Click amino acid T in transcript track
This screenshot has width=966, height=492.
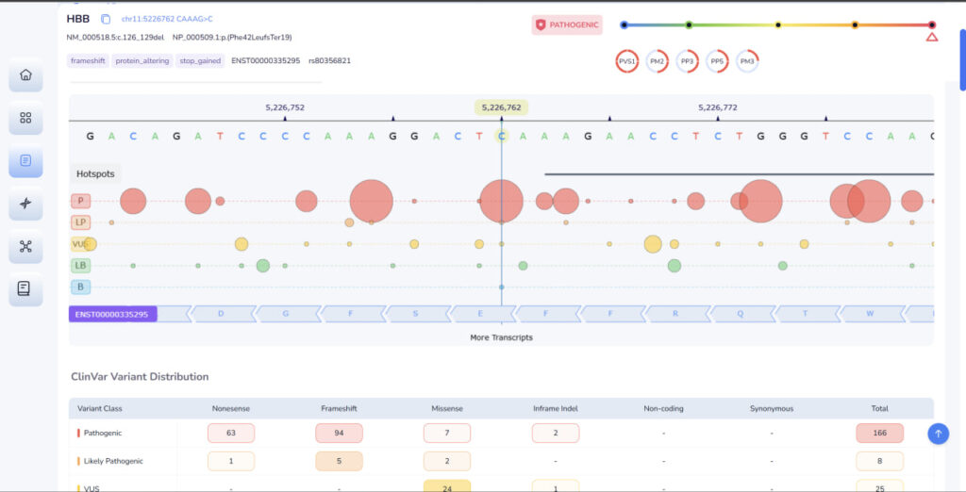coord(805,314)
